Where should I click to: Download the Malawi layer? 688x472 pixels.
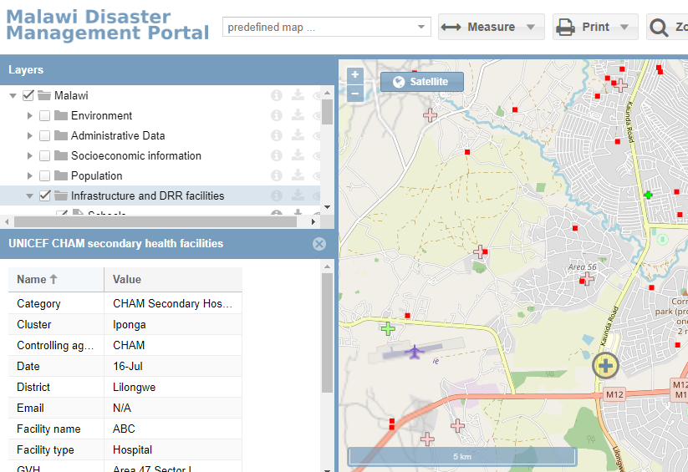(298, 95)
